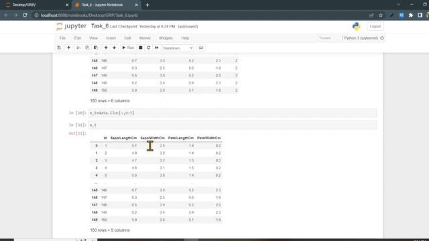The width and height of the screenshot is (429, 241).
Task: Open the Insert menu
Action: (111, 38)
